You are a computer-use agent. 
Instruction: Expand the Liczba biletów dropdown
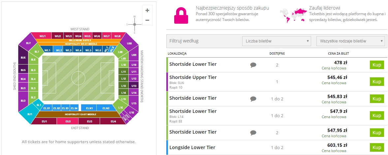[x=276, y=41]
